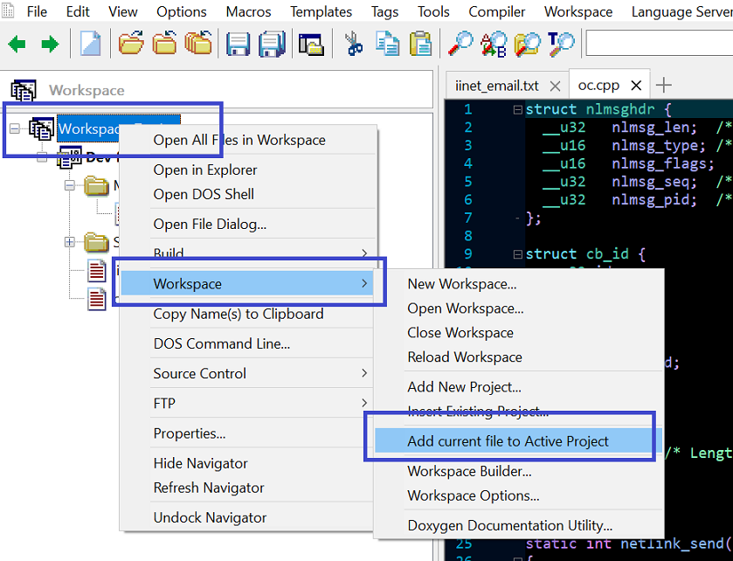Create a new file with toolbar icon

click(91, 44)
